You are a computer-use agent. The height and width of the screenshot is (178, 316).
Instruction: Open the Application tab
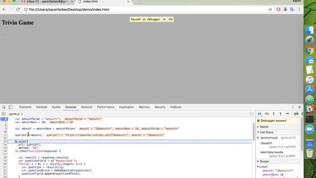tap(126, 107)
